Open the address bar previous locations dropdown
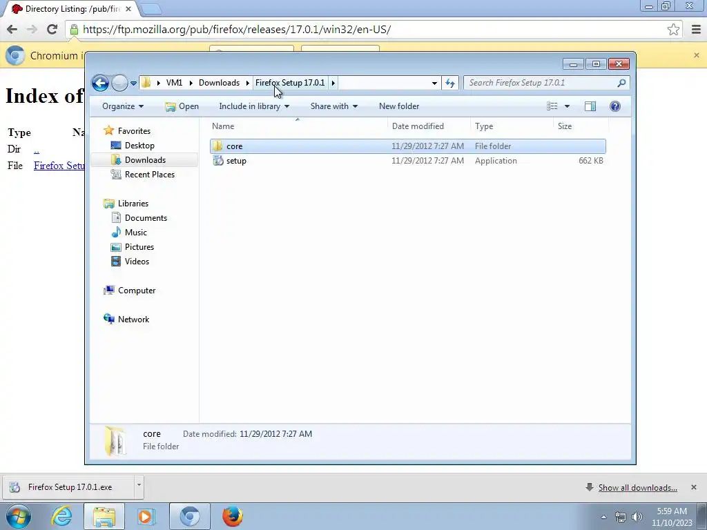Image resolution: width=707 pixels, height=530 pixels. coord(434,83)
